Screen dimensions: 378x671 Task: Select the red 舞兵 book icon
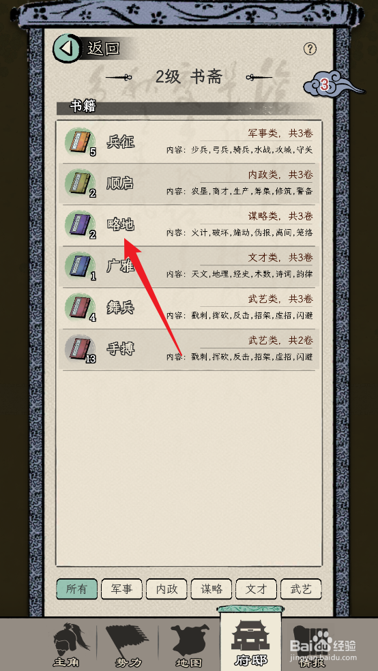(80, 308)
